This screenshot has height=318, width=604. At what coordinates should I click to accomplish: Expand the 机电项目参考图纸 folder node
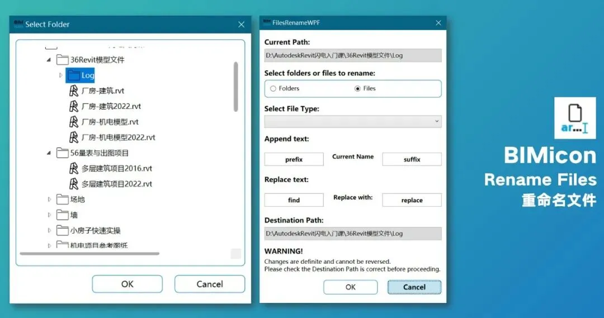coord(49,245)
